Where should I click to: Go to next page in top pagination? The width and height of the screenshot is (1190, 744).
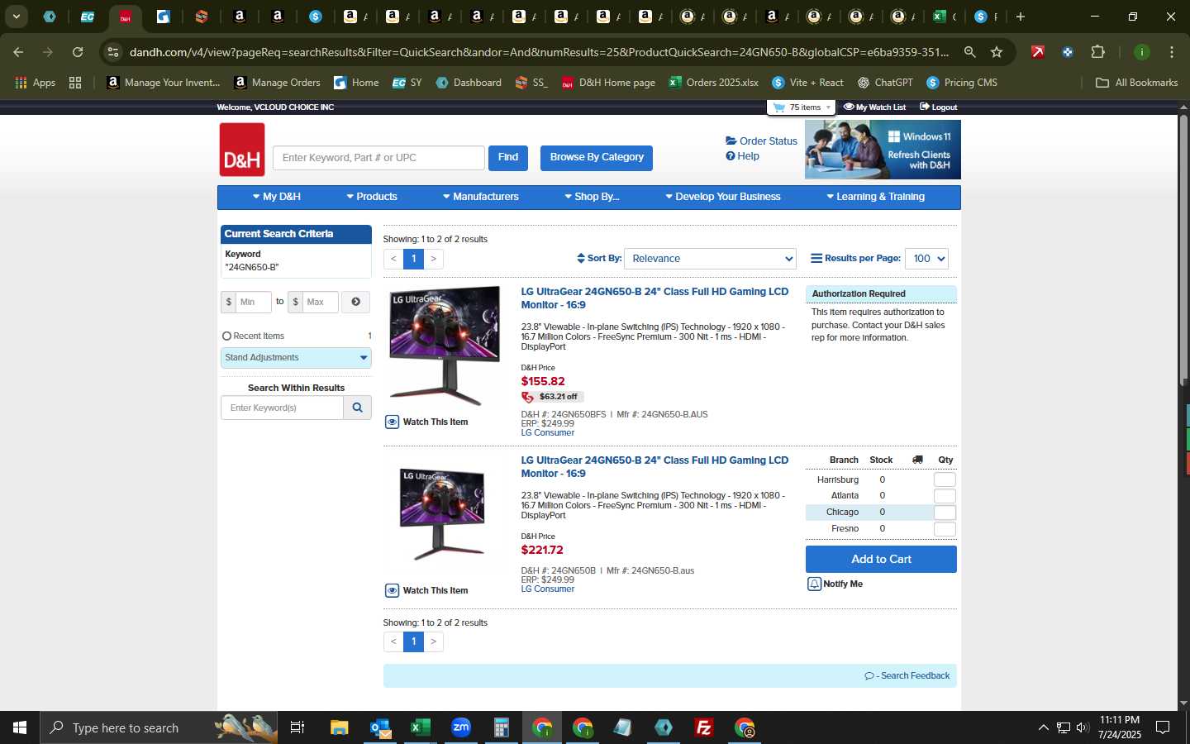433,259
